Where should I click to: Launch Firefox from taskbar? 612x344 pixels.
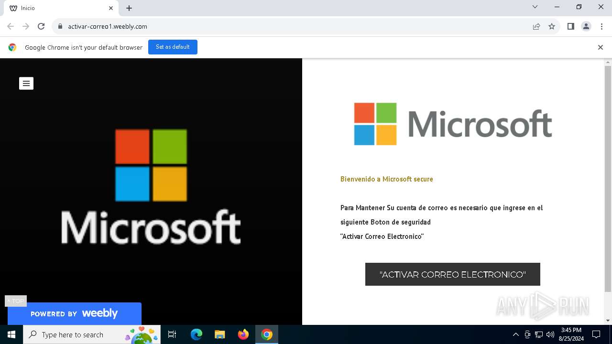click(x=243, y=334)
